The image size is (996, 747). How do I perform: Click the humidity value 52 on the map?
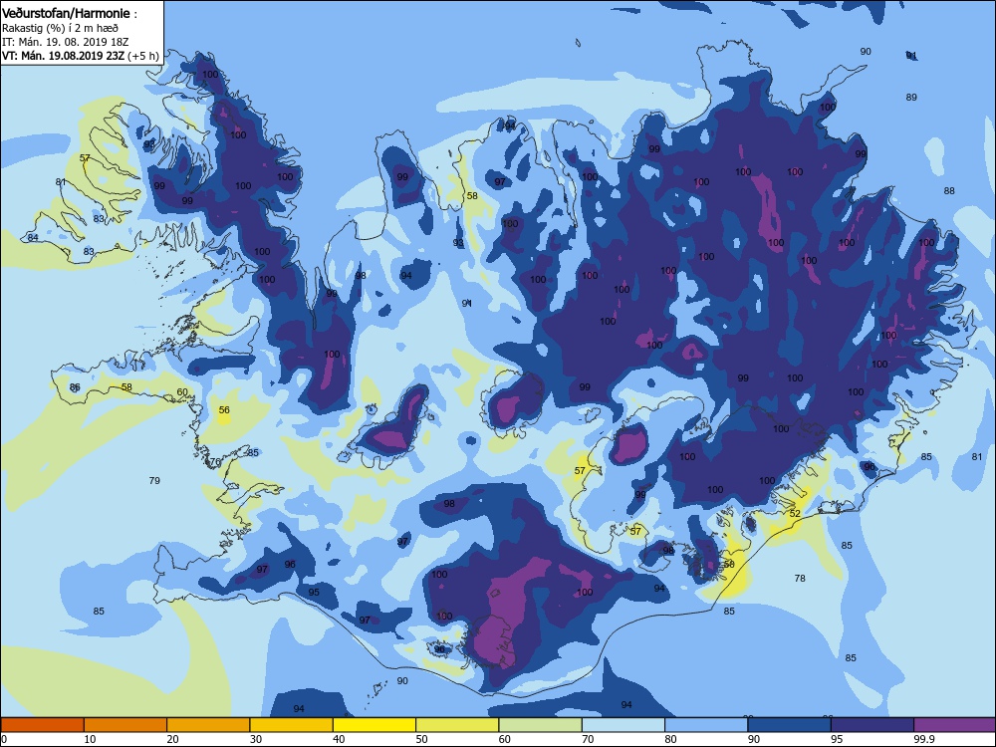pos(795,513)
